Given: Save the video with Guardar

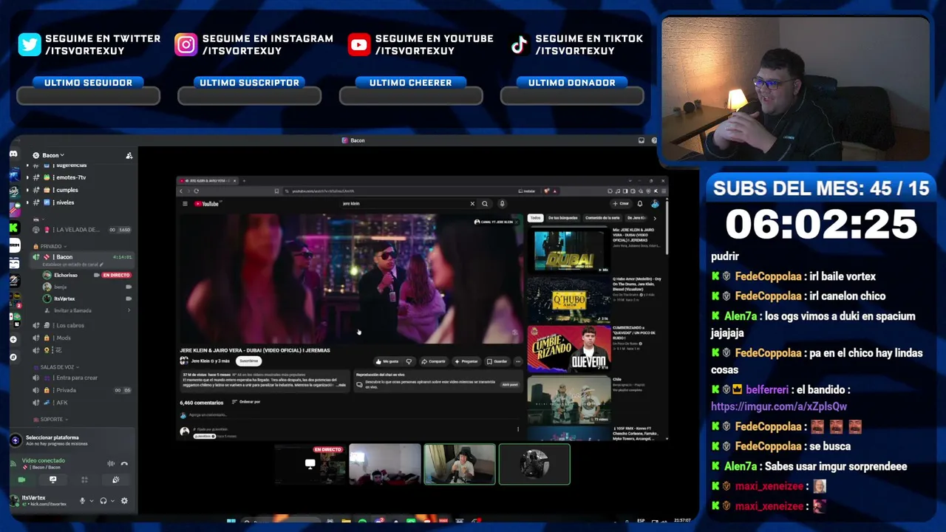Looking at the screenshot, I should 497,361.
